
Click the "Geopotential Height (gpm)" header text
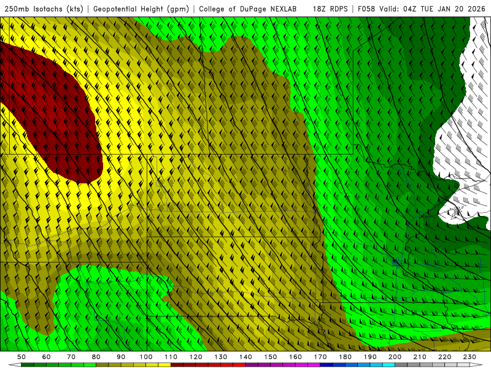coord(141,9)
